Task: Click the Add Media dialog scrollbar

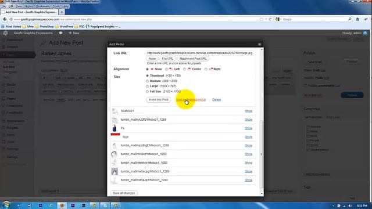Action: (262, 154)
